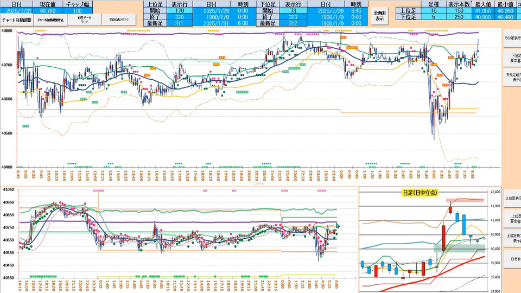The image size is (521, 293).
Task: Select the 表示本数 value 250
Action: tap(459, 17)
